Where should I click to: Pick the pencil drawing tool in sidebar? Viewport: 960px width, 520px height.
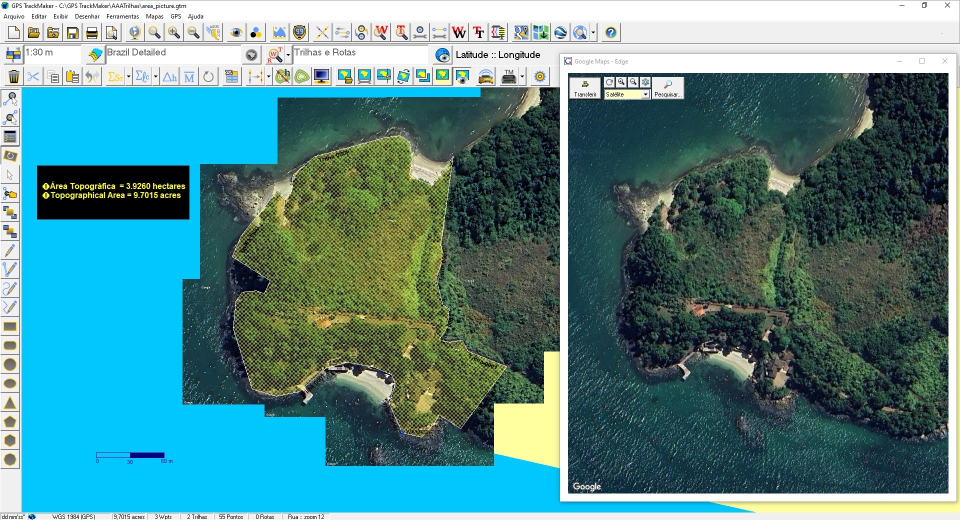[10, 250]
